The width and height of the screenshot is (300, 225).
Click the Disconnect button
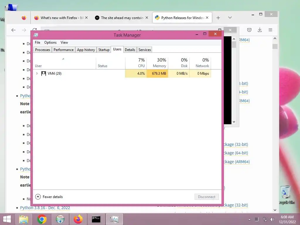207,197
